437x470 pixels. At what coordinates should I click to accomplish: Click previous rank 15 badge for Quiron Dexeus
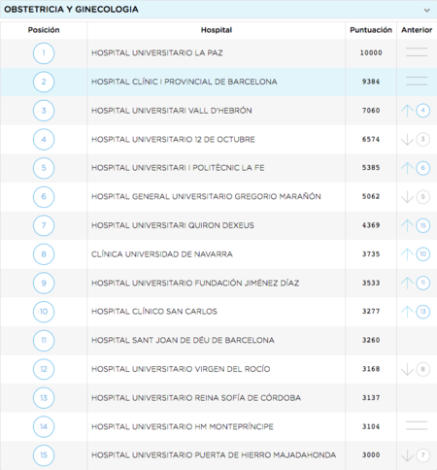[422, 225]
